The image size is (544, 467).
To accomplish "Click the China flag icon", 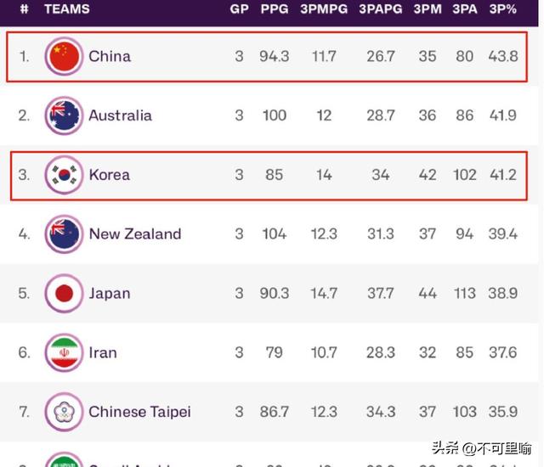I will point(64,56).
